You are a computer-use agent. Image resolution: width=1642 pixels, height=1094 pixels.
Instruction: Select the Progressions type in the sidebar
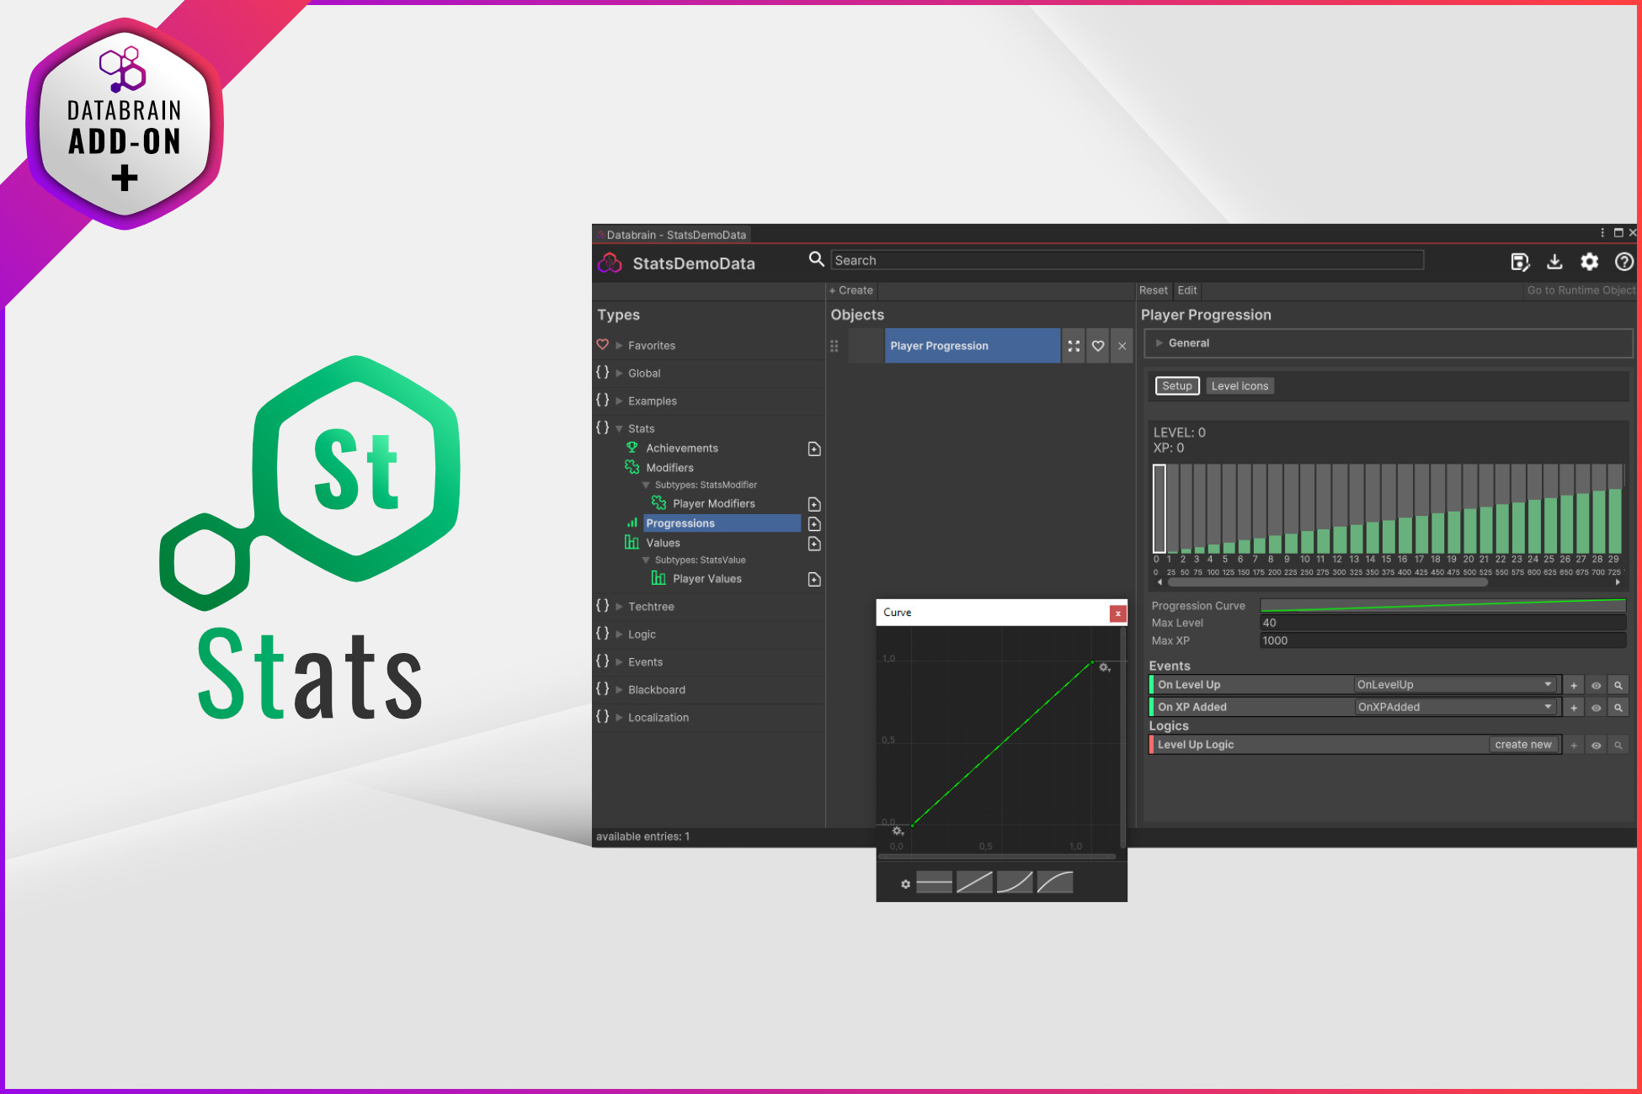[680, 523]
